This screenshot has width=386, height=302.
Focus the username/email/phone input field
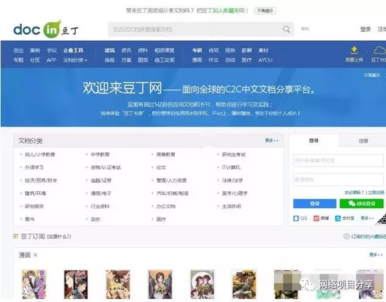[x=339, y=161]
